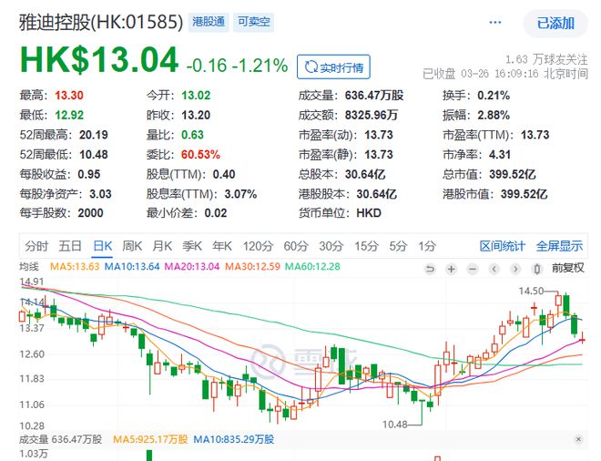Image resolution: width=601 pixels, height=461 pixels.
Task: Toggle the candlestick style icon
Action: click(537, 270)
